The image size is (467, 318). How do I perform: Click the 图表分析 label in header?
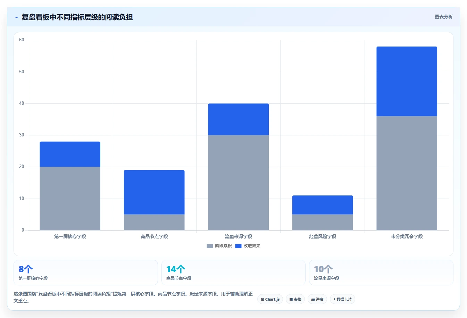point(443,17)
